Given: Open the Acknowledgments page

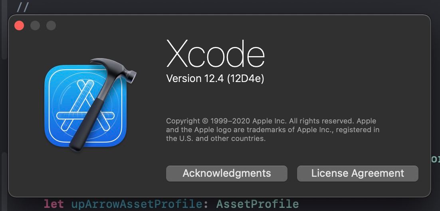Looking at the screenshot, I should coord(227,173).
